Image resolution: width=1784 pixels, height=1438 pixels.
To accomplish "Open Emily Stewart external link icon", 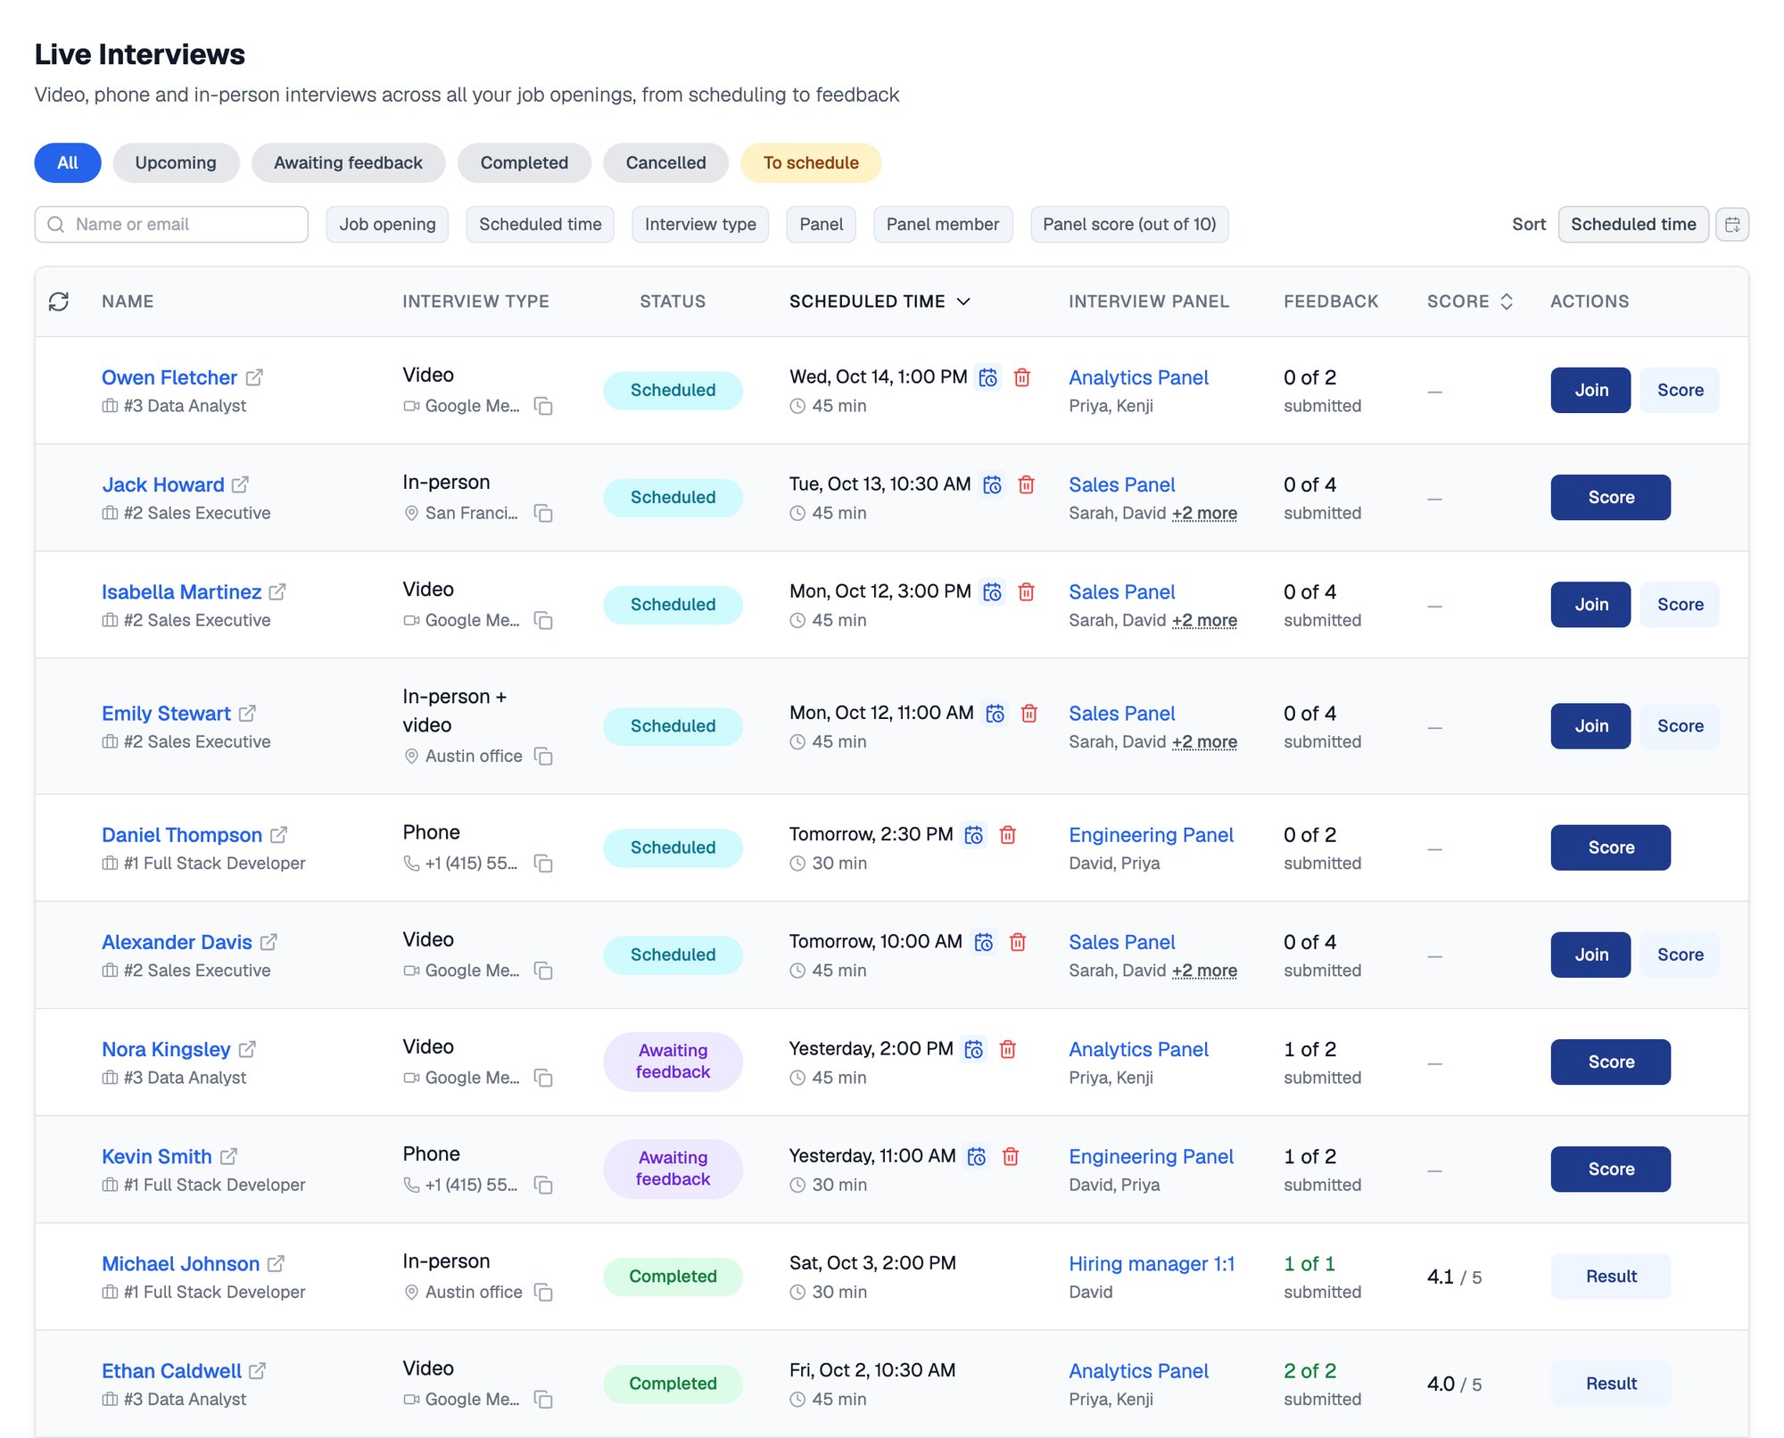I will click(248, 714).
